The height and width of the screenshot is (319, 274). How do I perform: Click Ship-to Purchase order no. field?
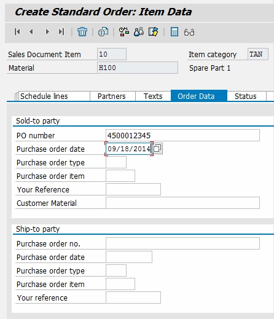point(182,243)
